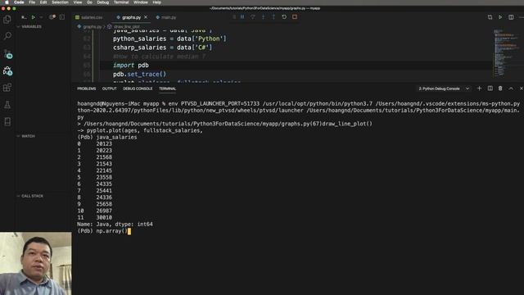Open the Debug menu
This screenshot has height=295, width=524.
103,2
